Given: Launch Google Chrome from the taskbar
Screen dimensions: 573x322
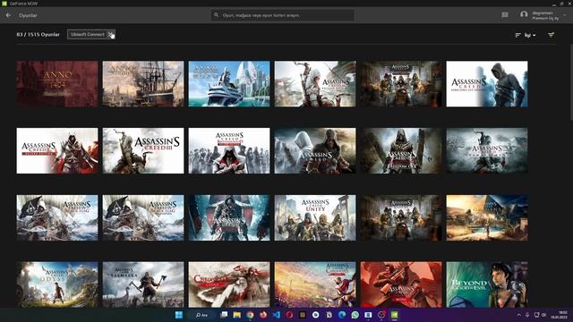Looking at the screenshot, I should coord(250,315).
